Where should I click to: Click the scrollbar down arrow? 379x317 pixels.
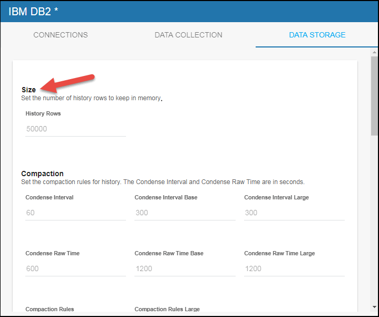[x=374, y=308]
